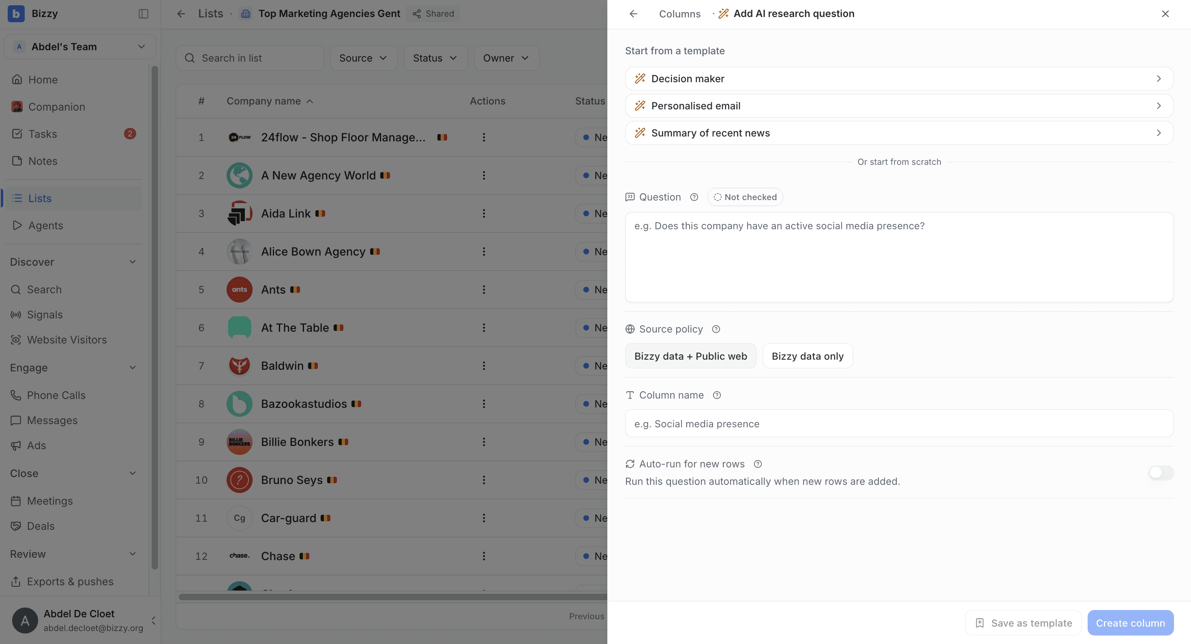Toggle Auto-run for new rows switch
1191x644 pixels.
[x=1161, y=473]
